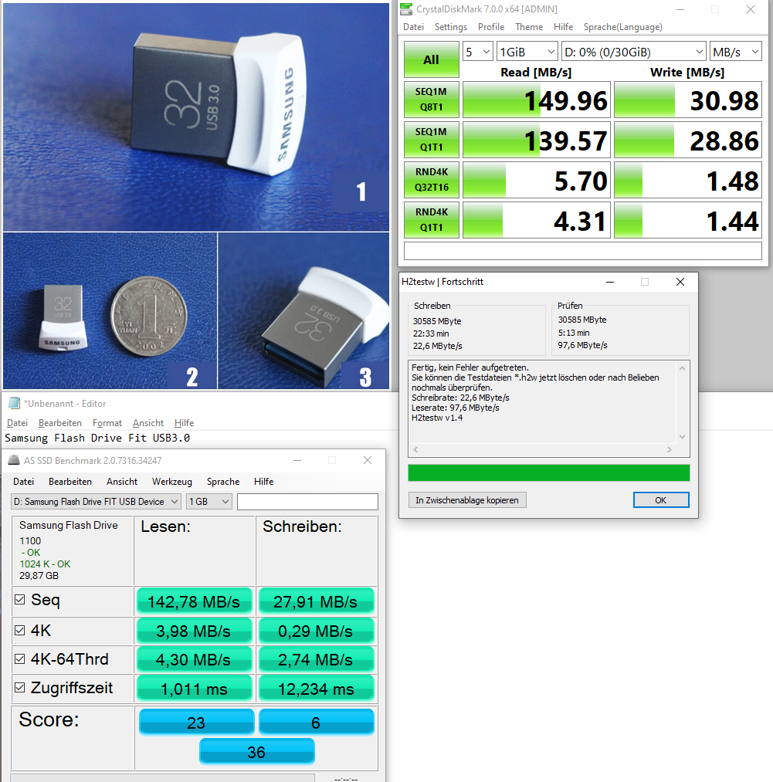Click the 1024 K - OK alignment text
The height and width of the screenshot is (782, 773).
tap(45, 564)
